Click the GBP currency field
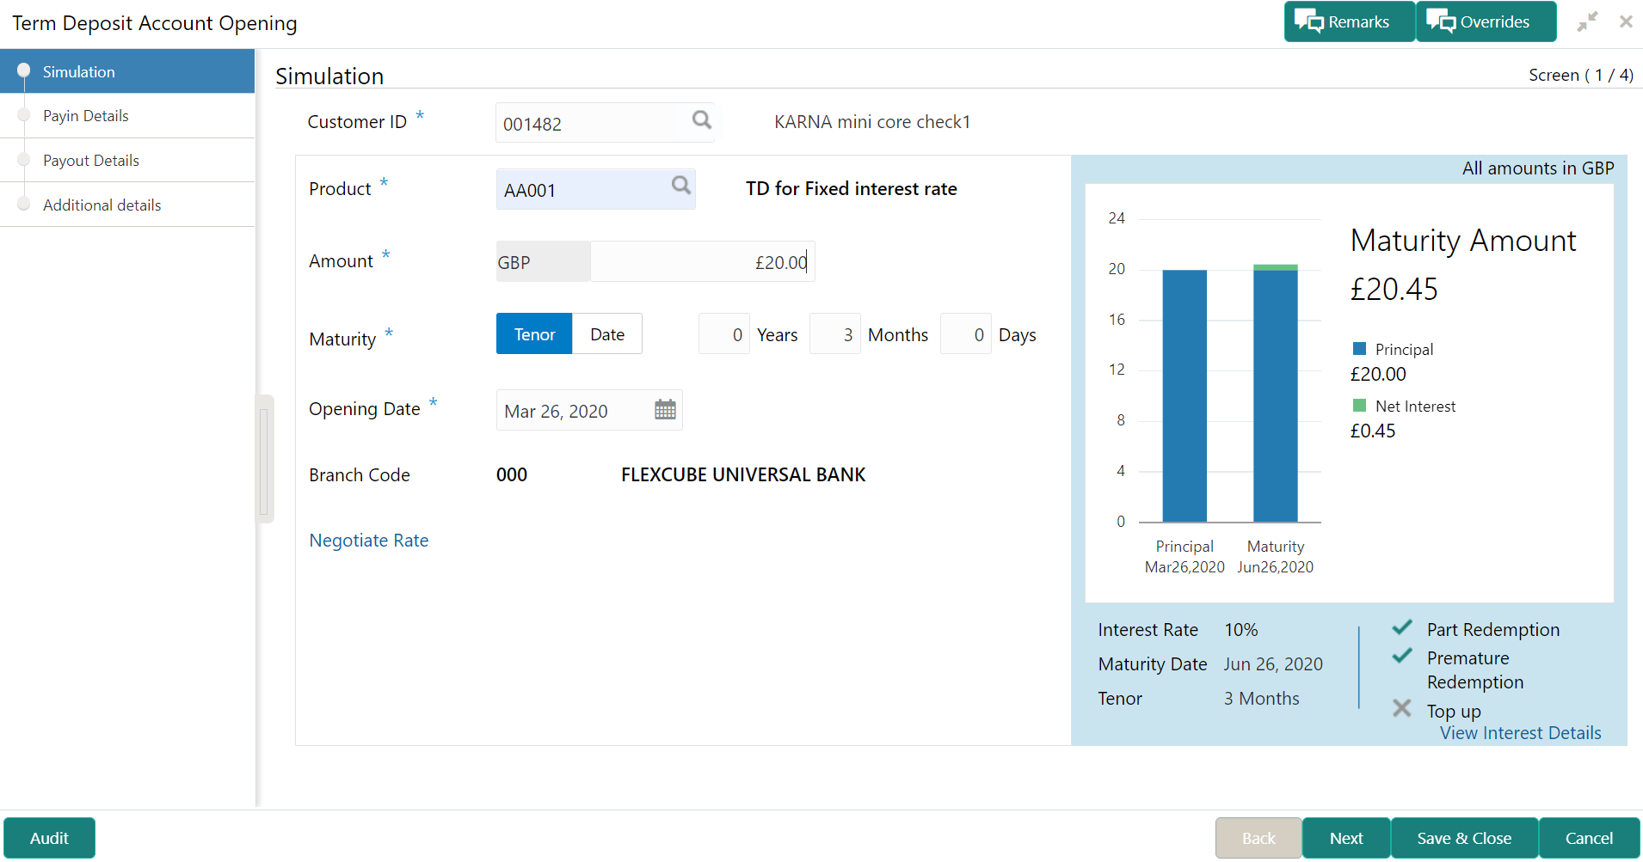Image resolution: width=1643 pixels, height=862 pixels. point(543,261)
